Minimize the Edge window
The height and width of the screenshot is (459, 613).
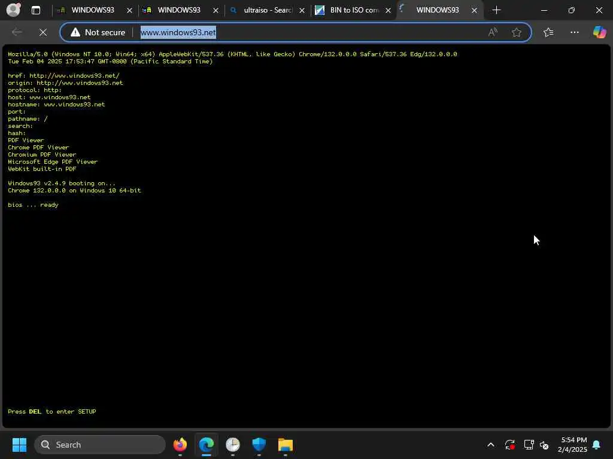pyautogui.click(x=544, y=10)
